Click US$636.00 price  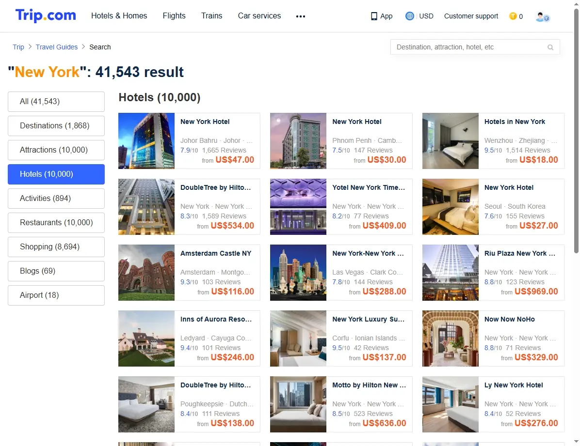385,423
